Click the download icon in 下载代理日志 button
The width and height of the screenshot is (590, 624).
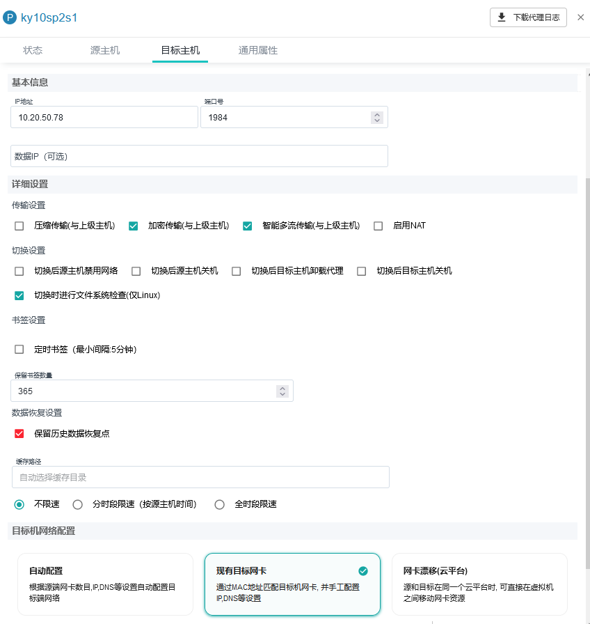click(x=502, y=17)
